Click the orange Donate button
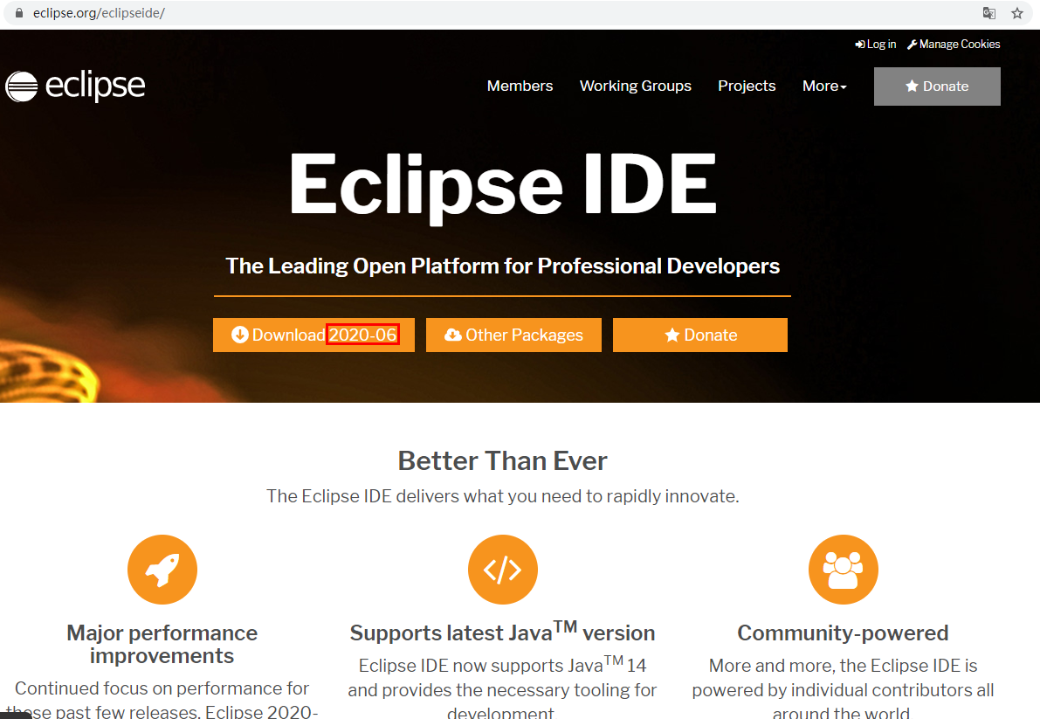This screenshot has height=719, width=1040. point(700,335)
